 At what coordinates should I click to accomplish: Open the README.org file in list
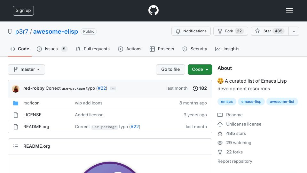36,127
